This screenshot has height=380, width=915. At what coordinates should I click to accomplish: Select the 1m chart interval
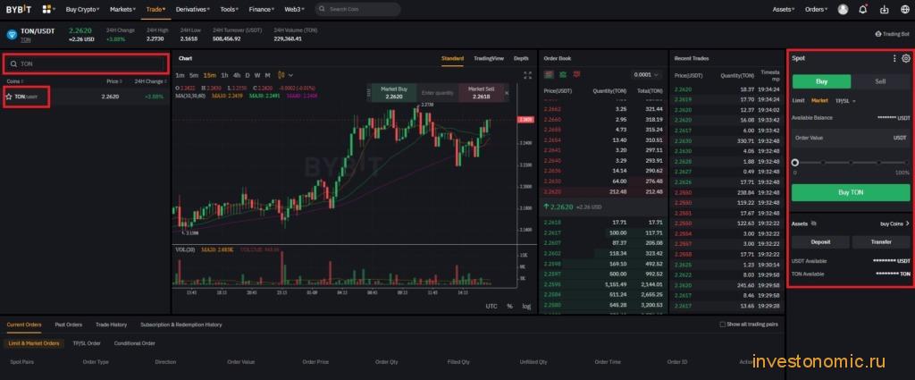(180, 75)
